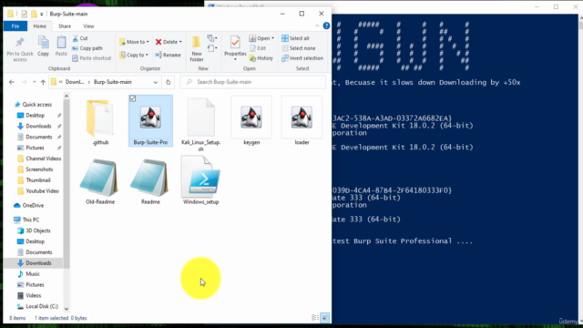Open pinned Desktop in Quick access
Screen dimensions: 583x328
(x=35, y=116)
